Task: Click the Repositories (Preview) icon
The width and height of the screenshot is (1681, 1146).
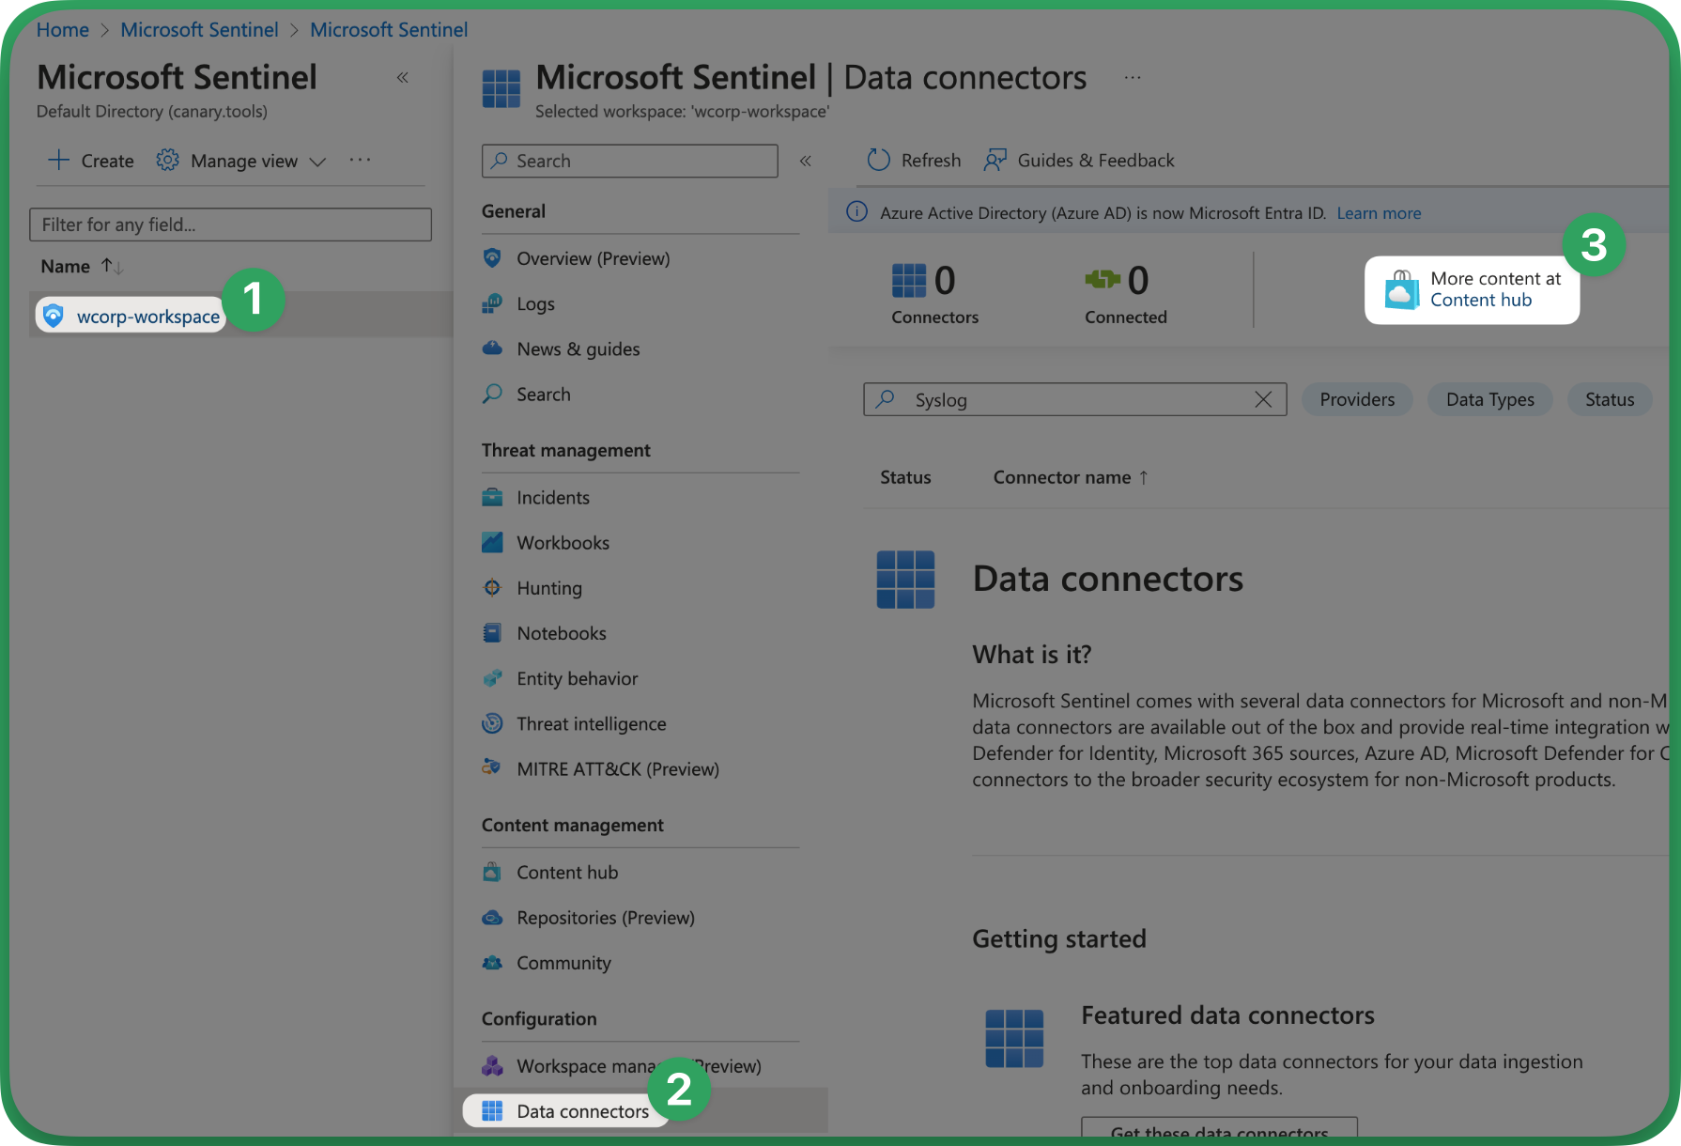Action: point(492,918)
